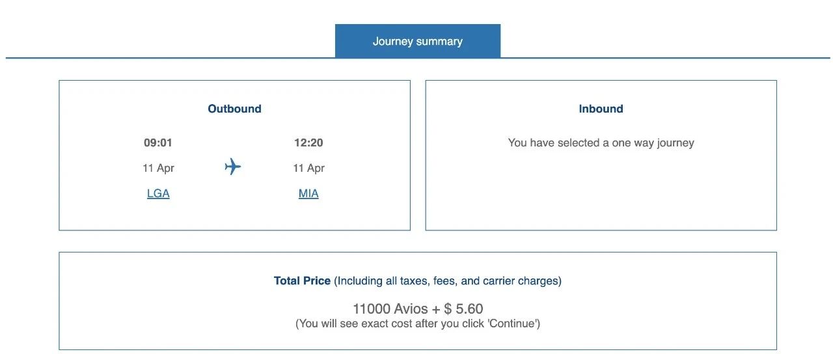Select the 09:01 departure time
The height and width of the screenshot is (354, 833).
pos(158,143)
